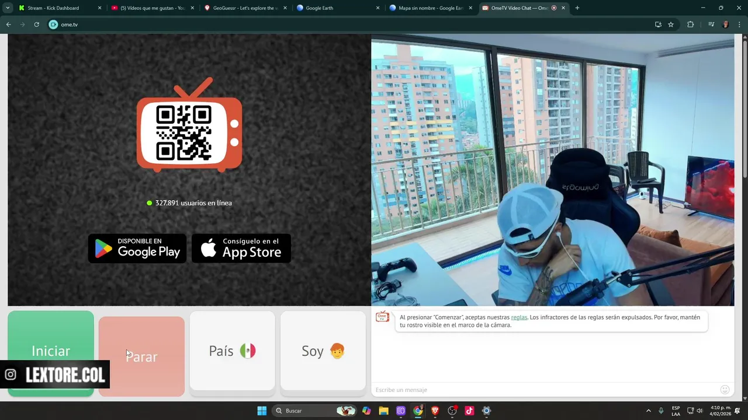
Task: Switch to the GeoGuessr tab
Action: (x=245, y=8)
